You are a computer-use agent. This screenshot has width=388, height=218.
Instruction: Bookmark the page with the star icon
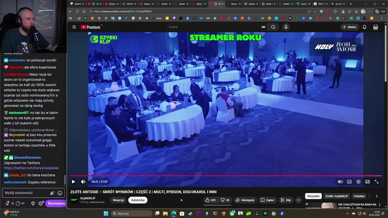pyautogui.click(x=315, y=11)
